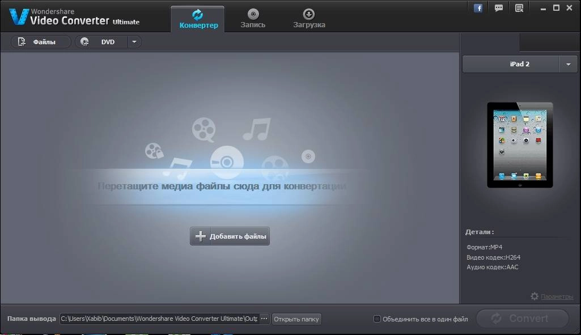Switch to the Загрузка tab

click(309, 19)
